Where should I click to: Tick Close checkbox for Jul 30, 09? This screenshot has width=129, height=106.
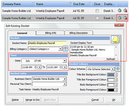(97, 18)
